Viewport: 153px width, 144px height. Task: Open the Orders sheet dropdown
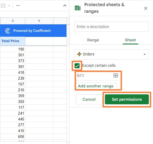[x=112, y=54]
